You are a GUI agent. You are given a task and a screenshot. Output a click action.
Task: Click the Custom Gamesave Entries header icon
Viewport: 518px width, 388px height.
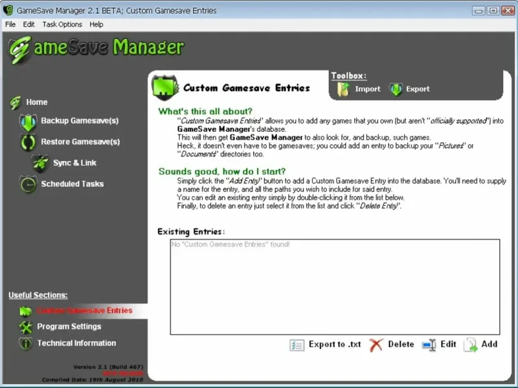(165, 88)
